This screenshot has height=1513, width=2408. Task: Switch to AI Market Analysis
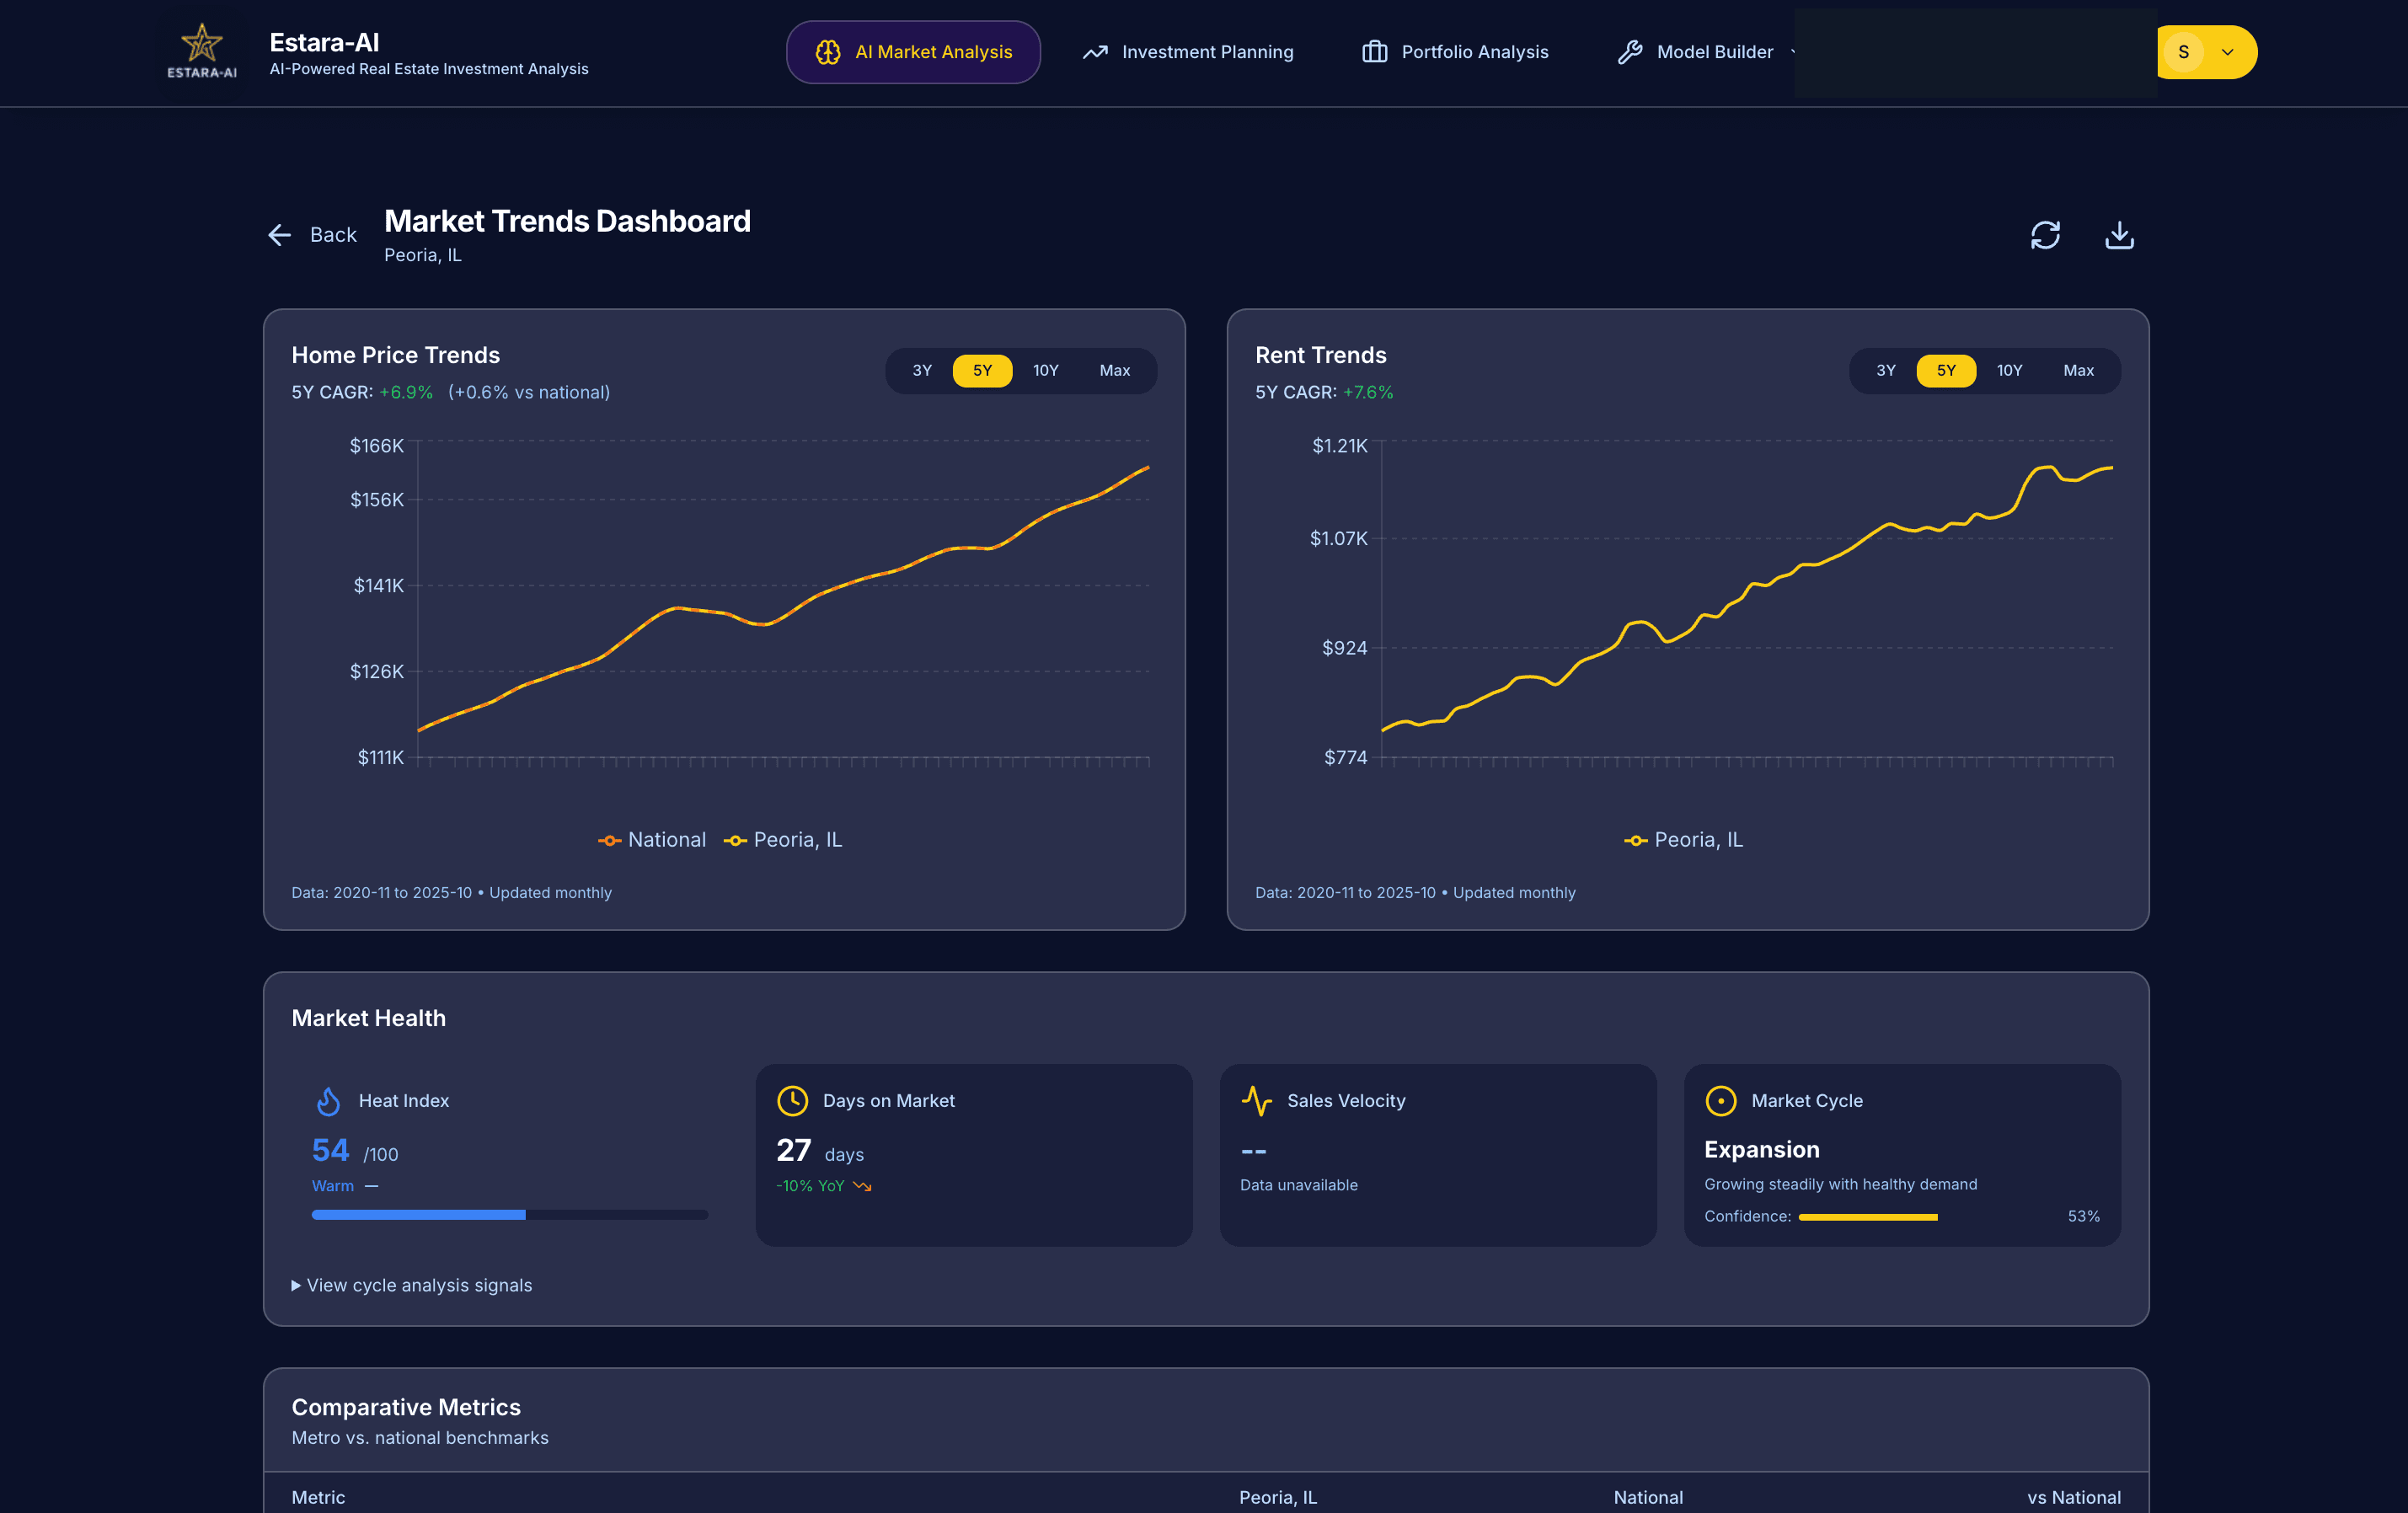pos(913,51)
